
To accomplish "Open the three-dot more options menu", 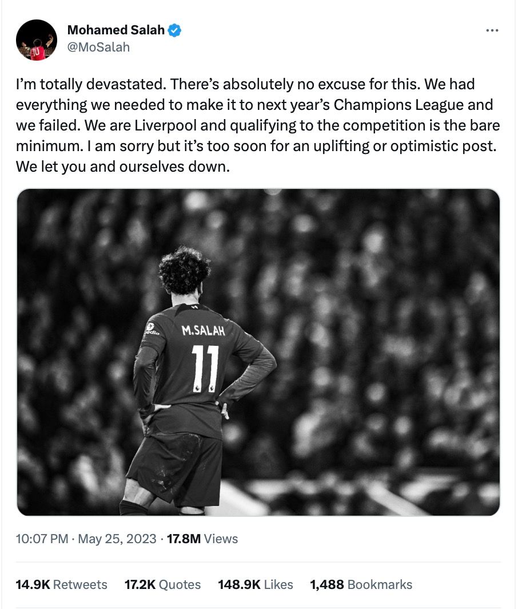I will click(x=491, y=31).
